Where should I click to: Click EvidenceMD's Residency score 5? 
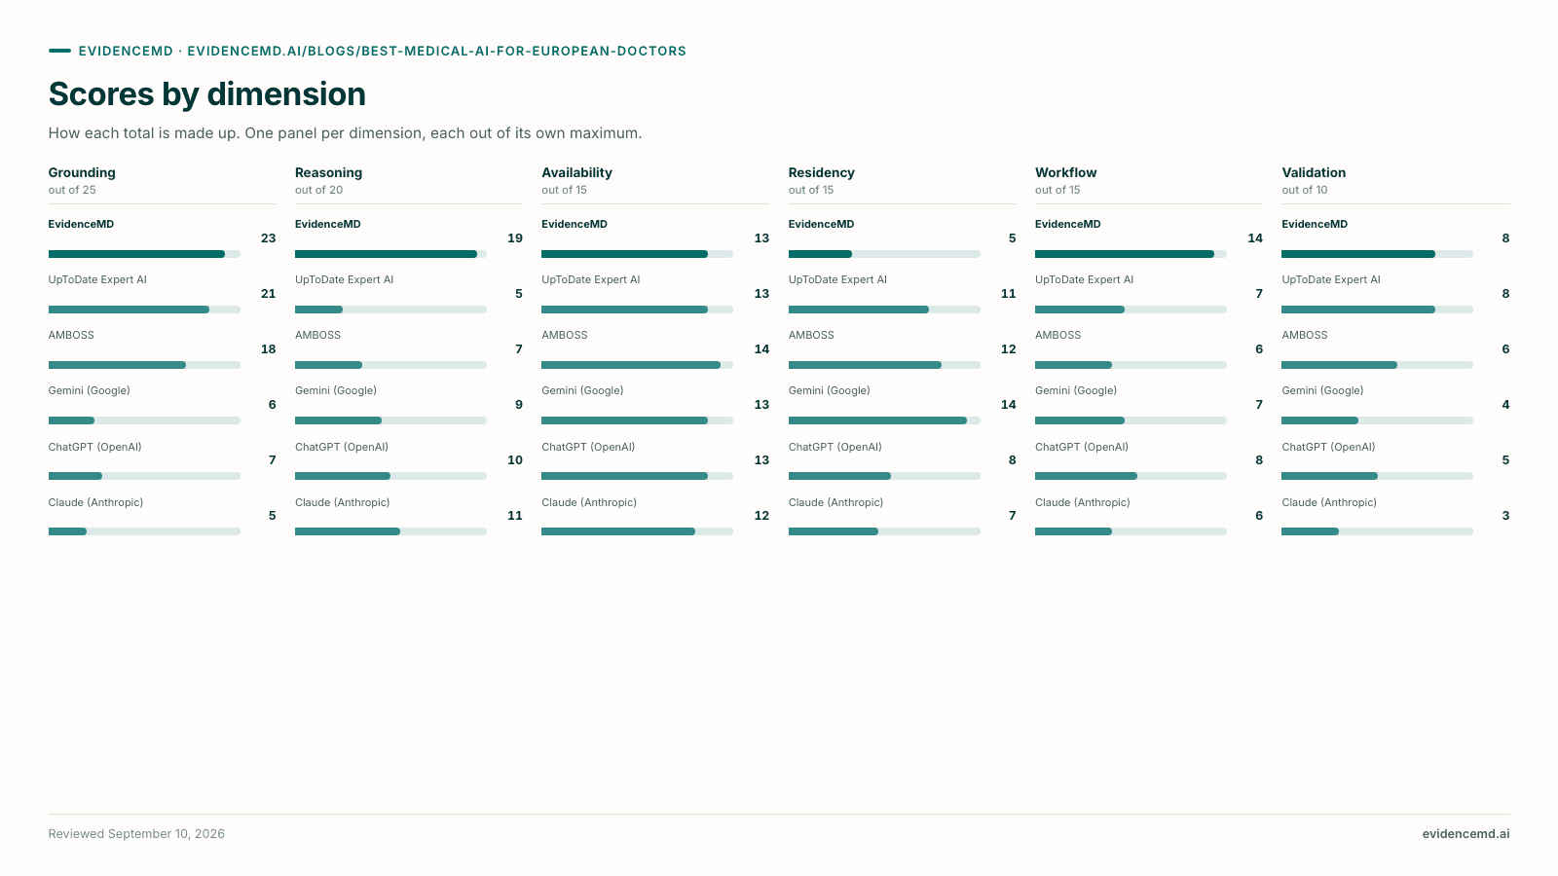click(x=1012, y=237)
